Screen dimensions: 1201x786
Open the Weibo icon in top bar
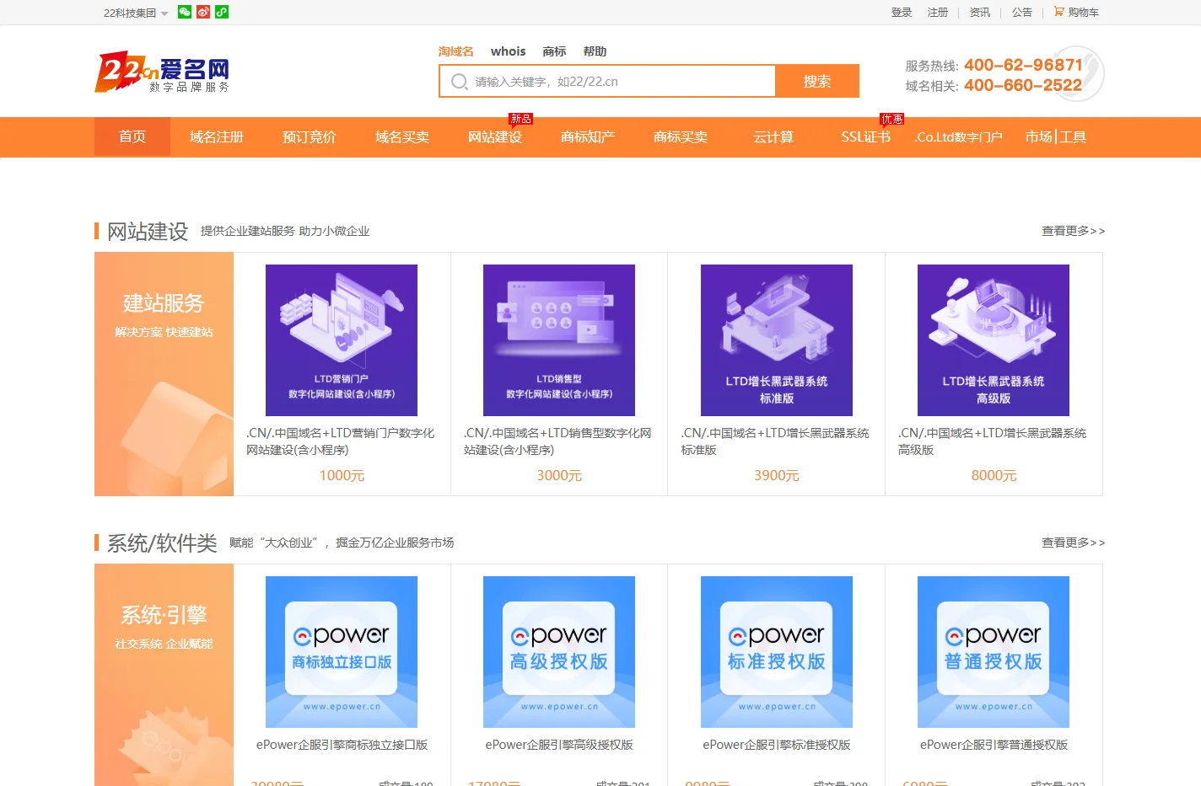tap(203, 12)
